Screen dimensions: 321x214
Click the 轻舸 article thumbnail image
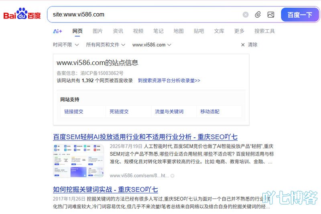point(78,161)
